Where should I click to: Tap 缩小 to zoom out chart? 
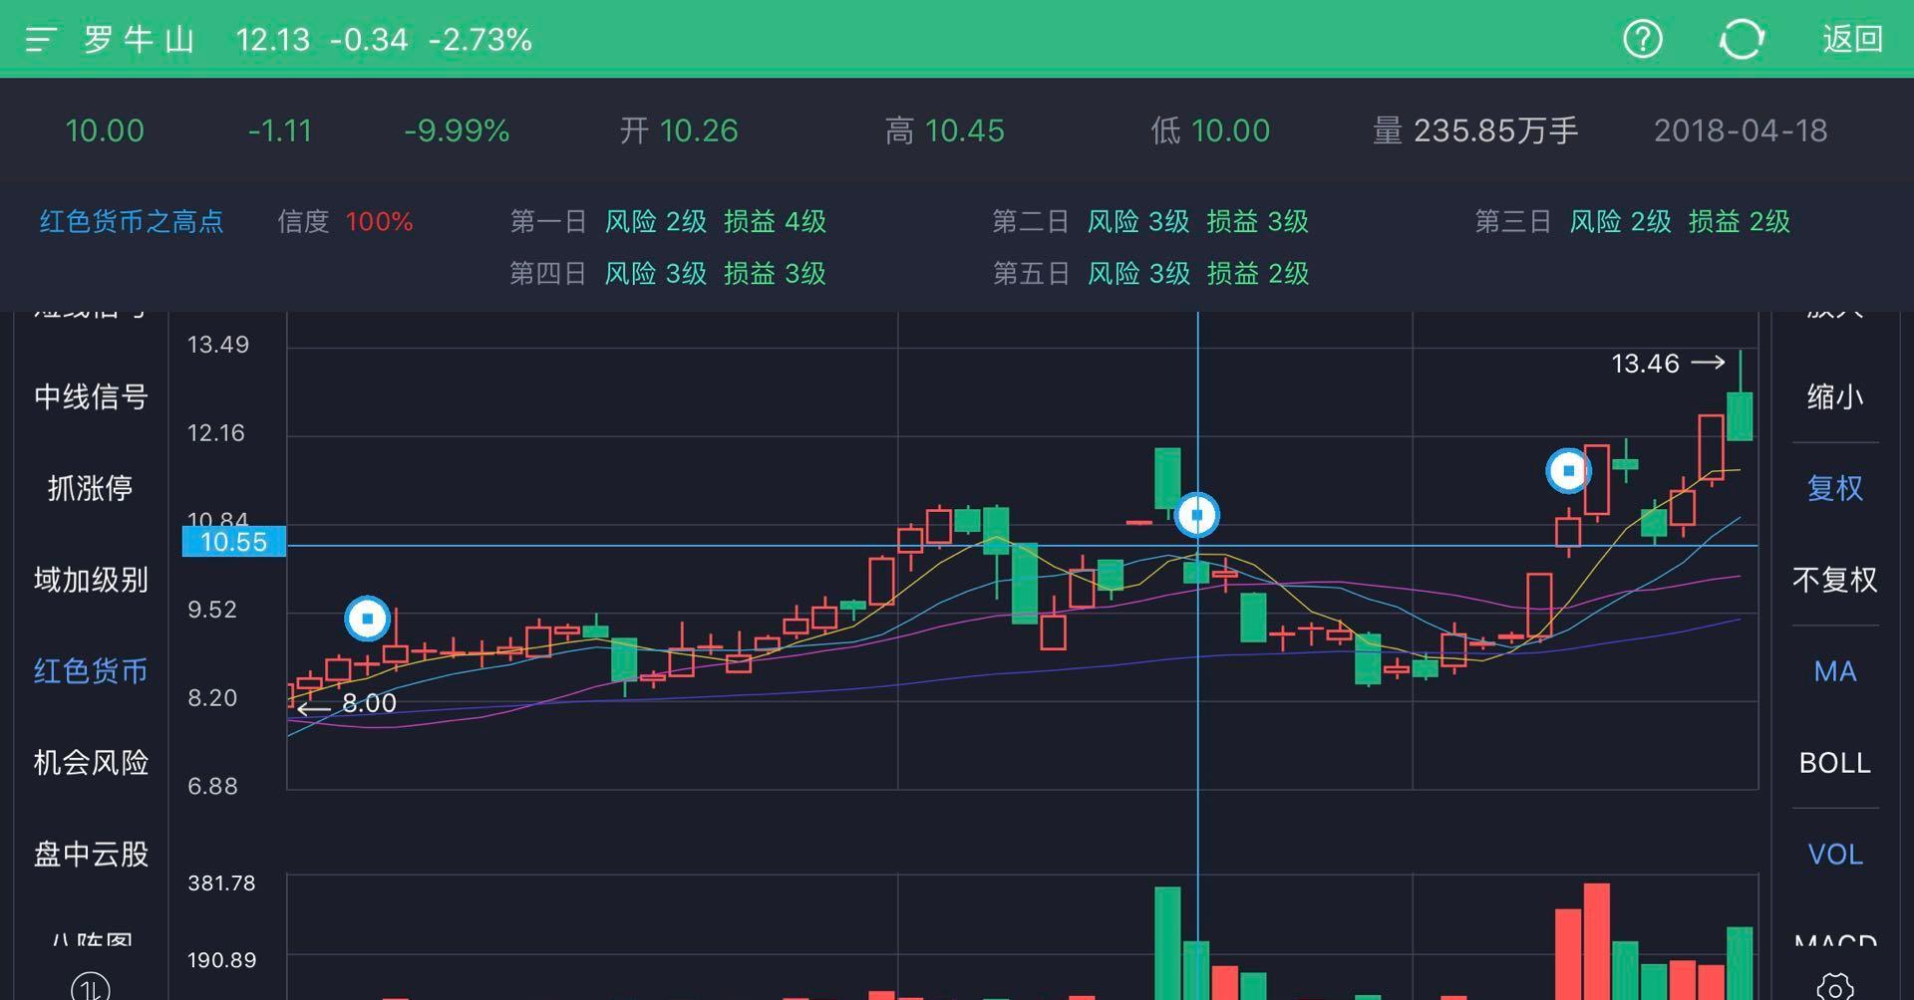coord(1835,397)
